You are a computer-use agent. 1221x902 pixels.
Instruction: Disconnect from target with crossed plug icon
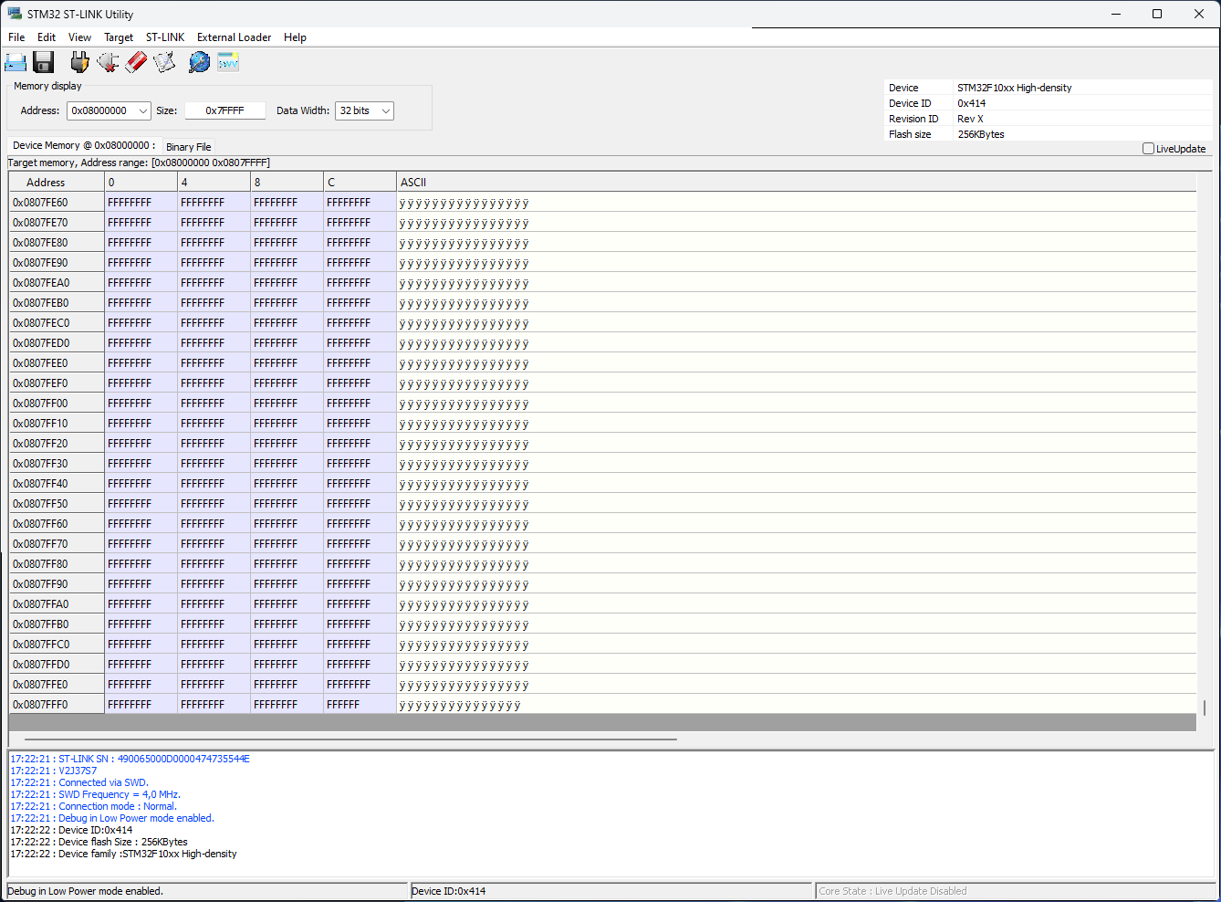(x=108, y=62)
